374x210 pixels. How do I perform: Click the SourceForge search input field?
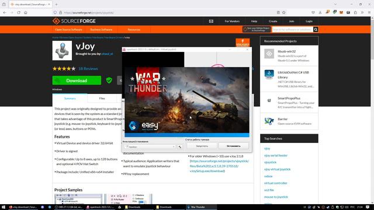click(292, 30)
